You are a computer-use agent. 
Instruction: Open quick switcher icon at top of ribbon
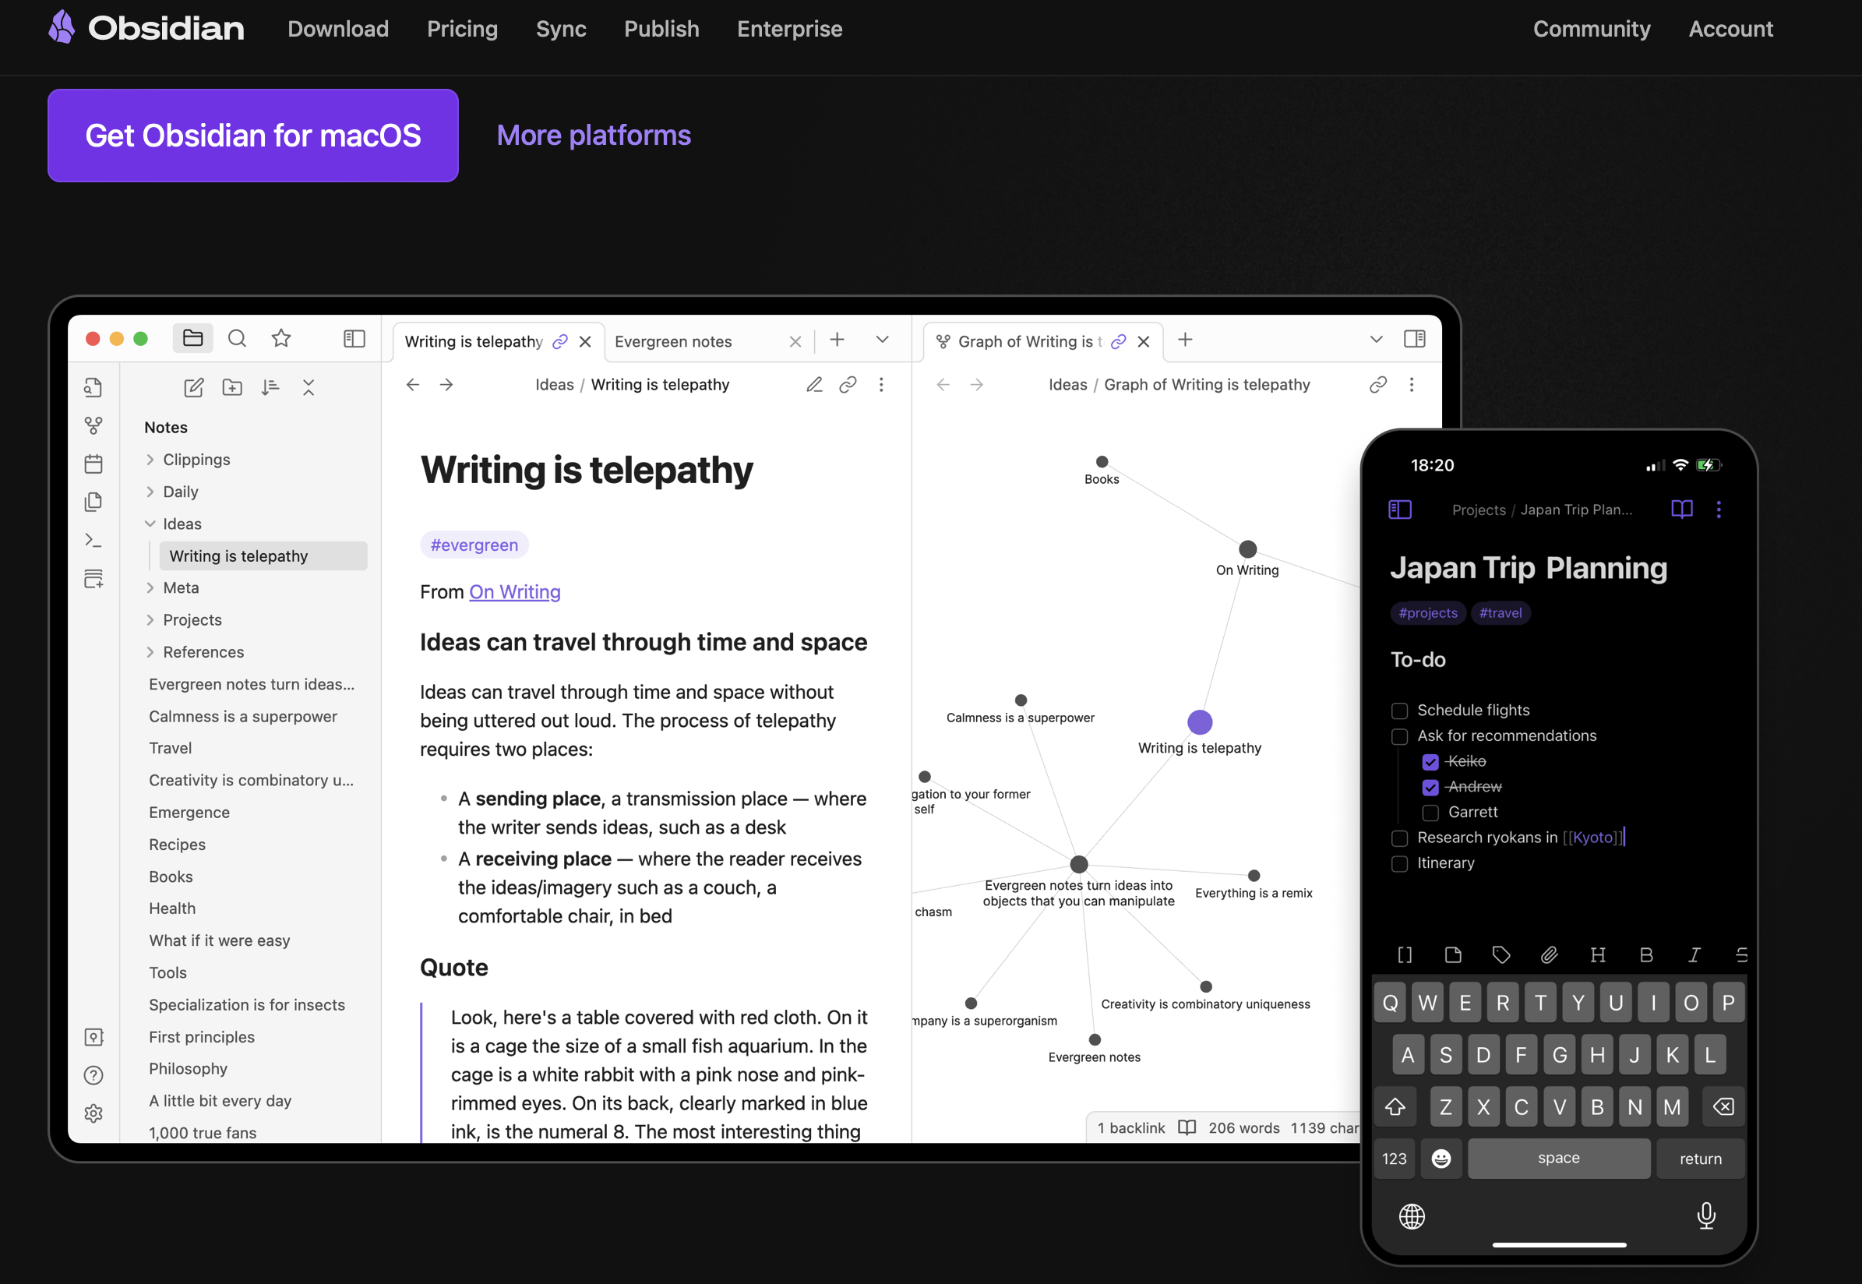pyautogui.click(x=93, y=388)
